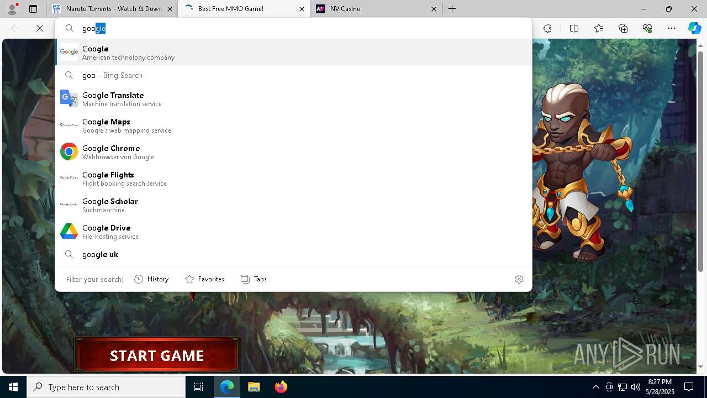Select the Google Scholar suggestion
Viewport: 707px width, 398px height.
coord(293,205)
